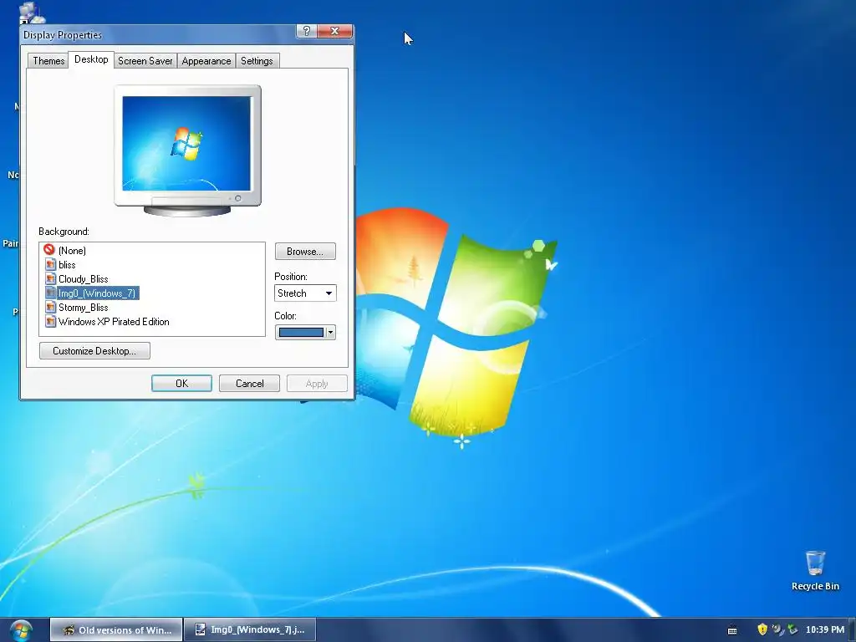Image resolution: width=856 pixels, height=642 pixels.
Task: Switch to Old versions of Win... taskbar window
Action: [116, 630]
